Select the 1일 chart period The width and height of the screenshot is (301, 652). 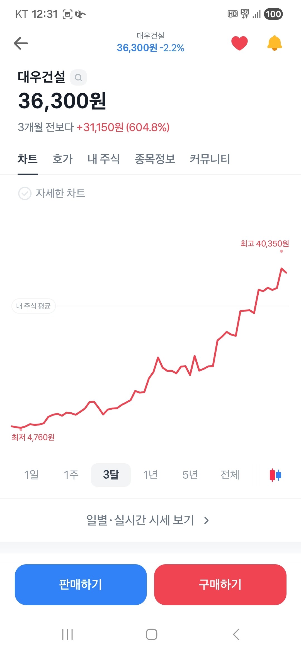click(x=31, y=475)
